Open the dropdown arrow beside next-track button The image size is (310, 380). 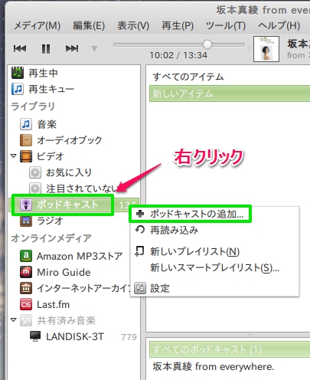pyautogui.click(x=94, y=48)
